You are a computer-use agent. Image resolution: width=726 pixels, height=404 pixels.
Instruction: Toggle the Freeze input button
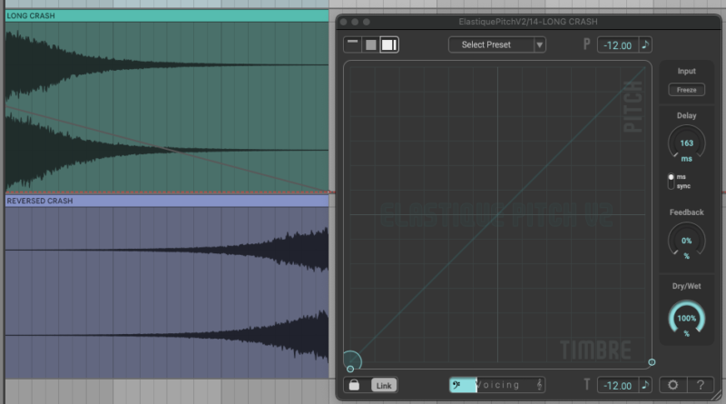[x=686, y=90]
